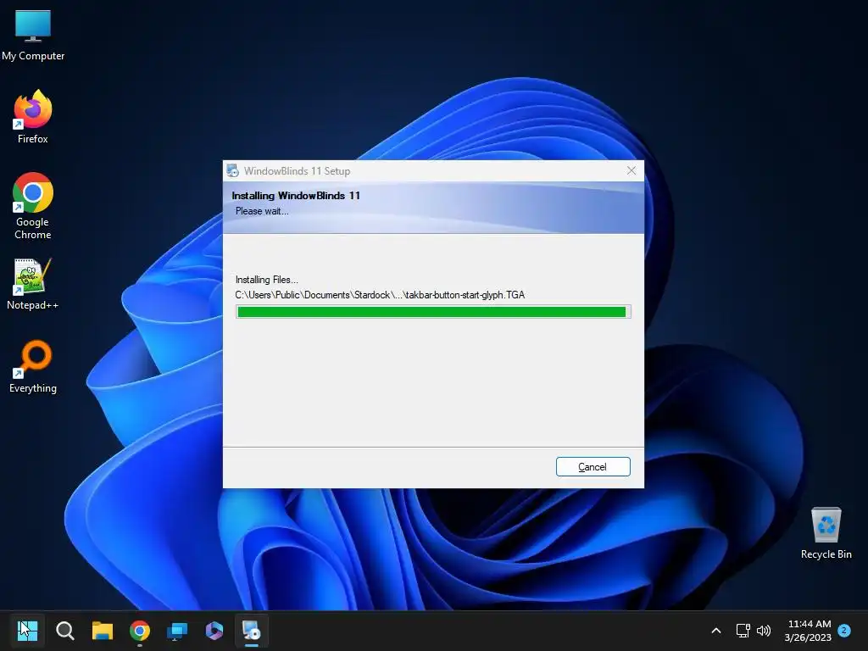This screenshot has height=651, width=868.
Task: Select the Firefox desktop shortcut
Action: point(33,117)
